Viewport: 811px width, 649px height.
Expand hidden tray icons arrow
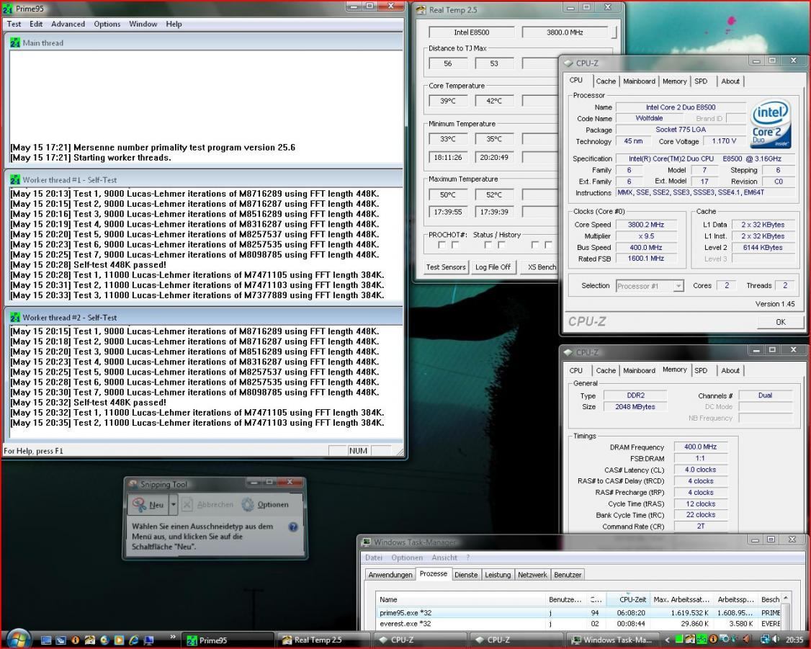pos(667,640)
